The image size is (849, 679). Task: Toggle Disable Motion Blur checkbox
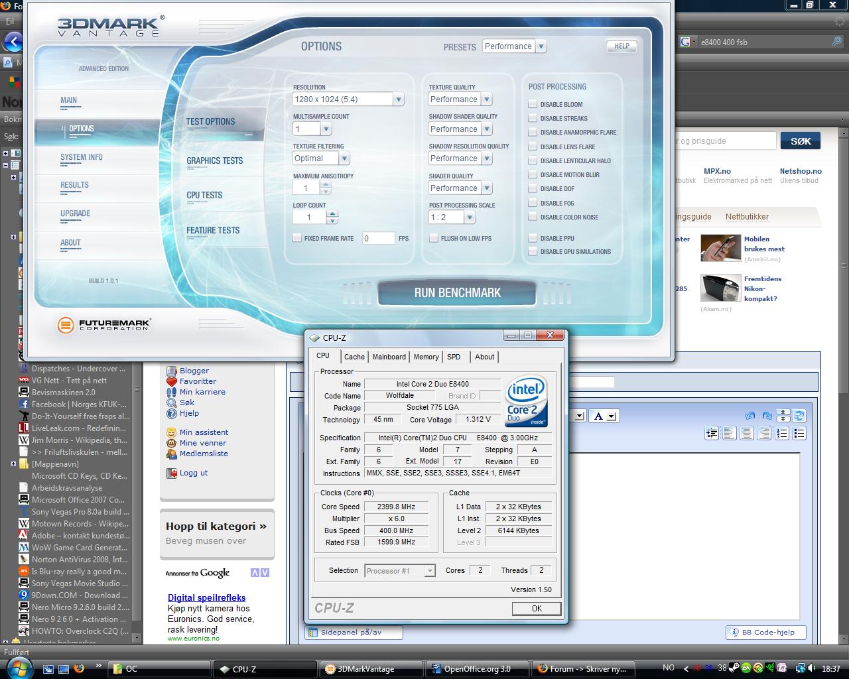pos(533,174)
